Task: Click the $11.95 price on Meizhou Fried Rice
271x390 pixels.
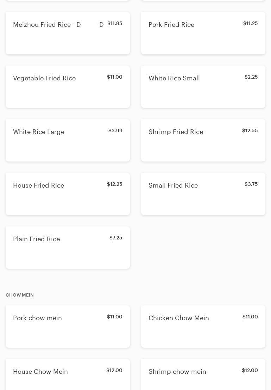Action: (115, 23)
